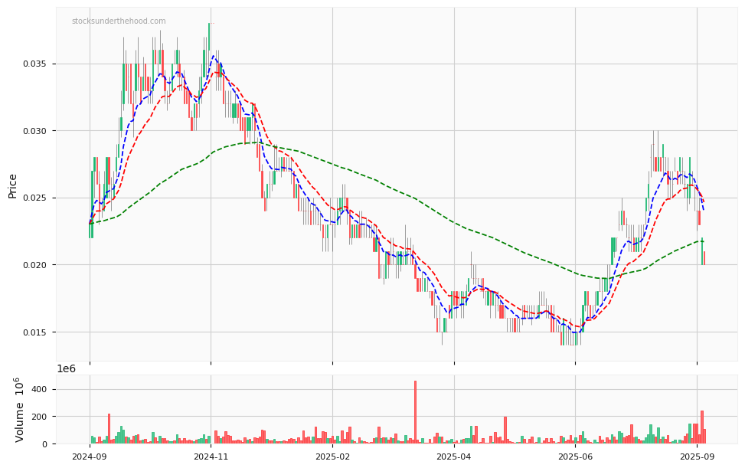Select the 2024-09 date label
This screenshot has width=745, height=468.
[90, 457]
